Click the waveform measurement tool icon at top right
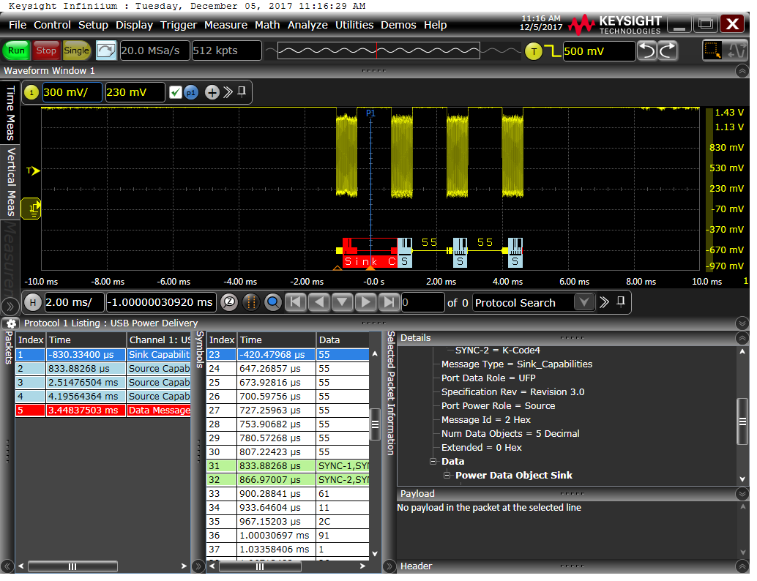Image resolution: width=757 pixels, height=581 pixels. tap(737, 50)
